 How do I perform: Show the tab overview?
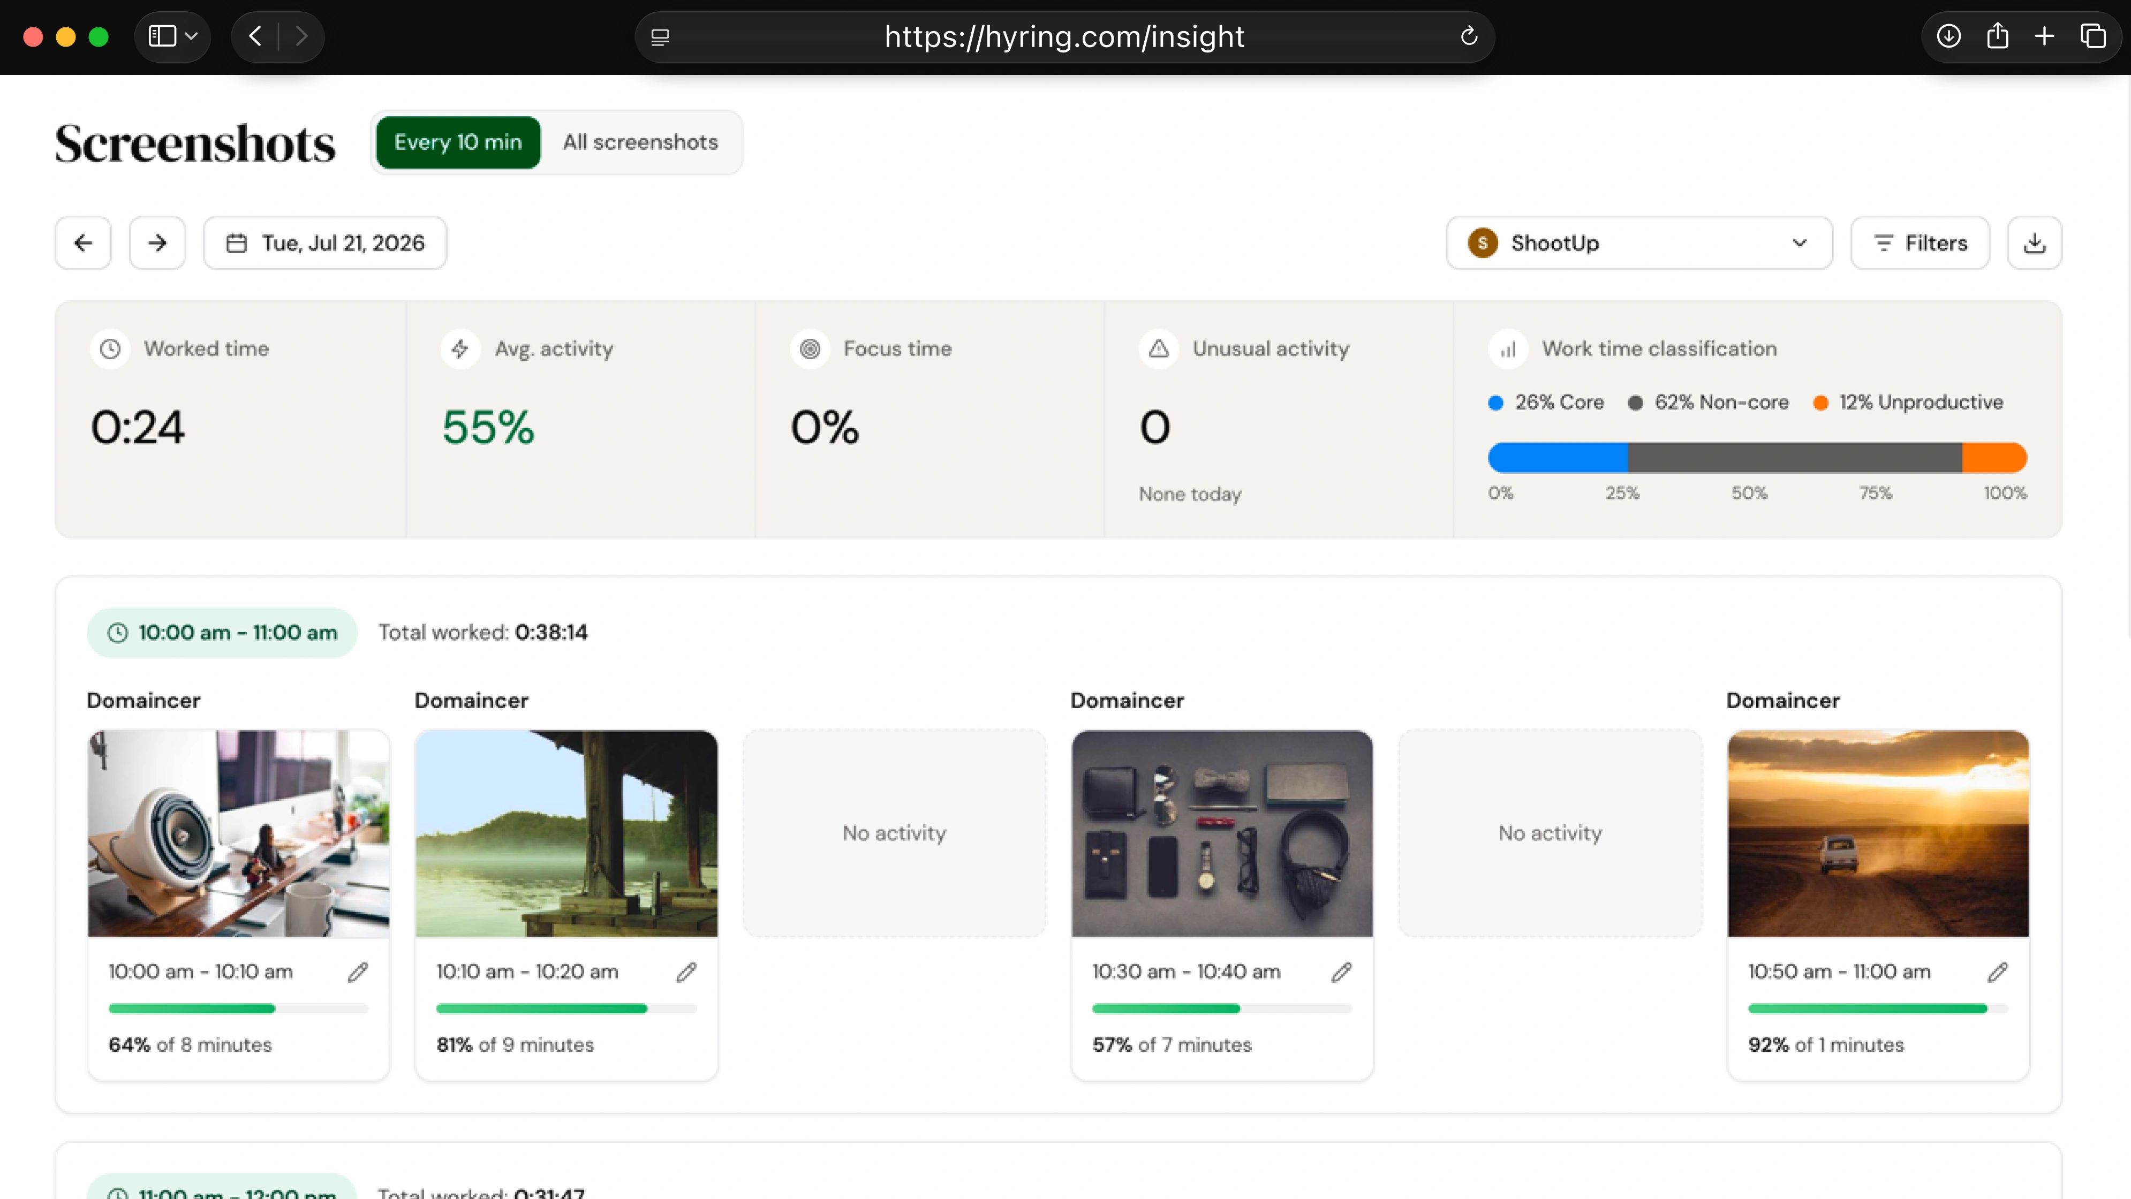click(2093, 35)
